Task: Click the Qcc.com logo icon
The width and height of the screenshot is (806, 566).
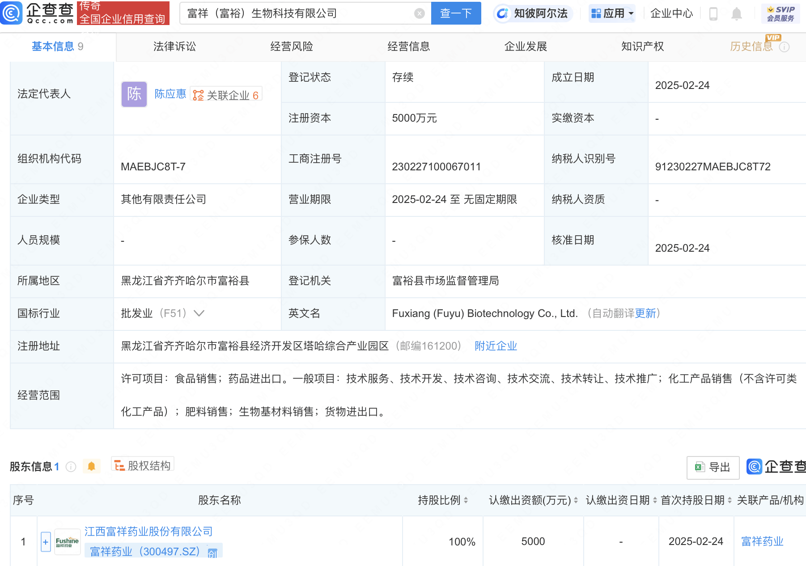Action: pos(11,13)
